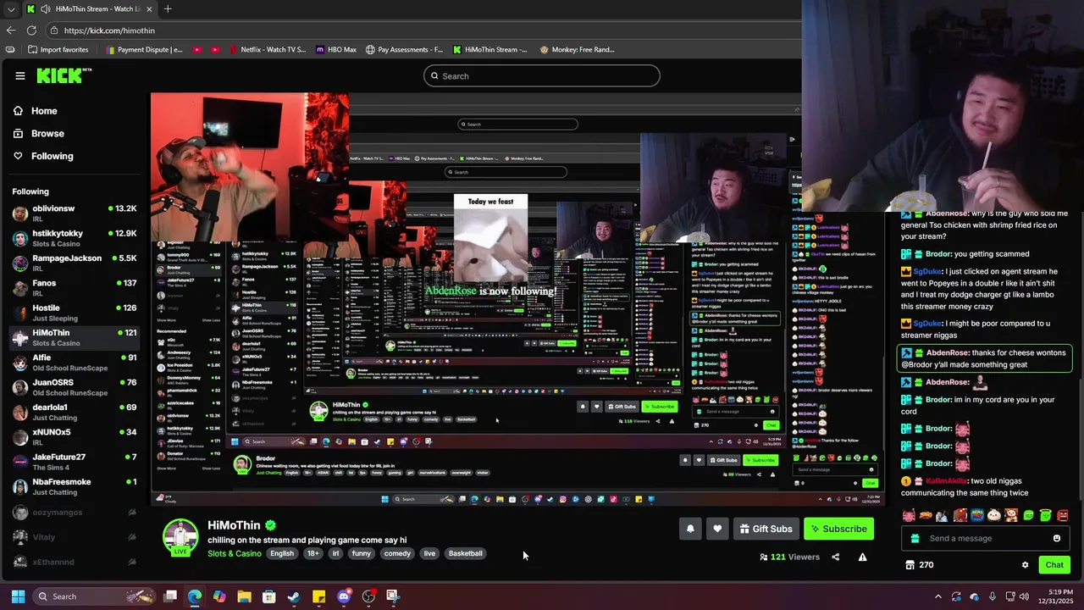1084x610 pixels.
Task: Open the HBO Max bookmark
Action: tap(336, 49)
